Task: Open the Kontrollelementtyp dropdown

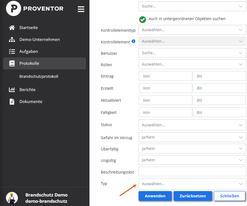Action: pos(192,30)
